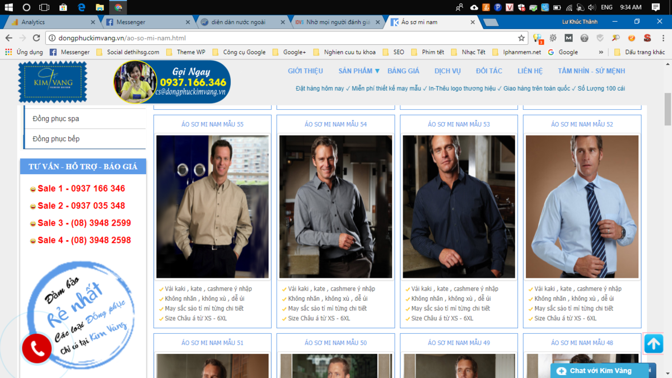
Task: Click the magnifier key extension icon
Action: (x=615, y=38)
